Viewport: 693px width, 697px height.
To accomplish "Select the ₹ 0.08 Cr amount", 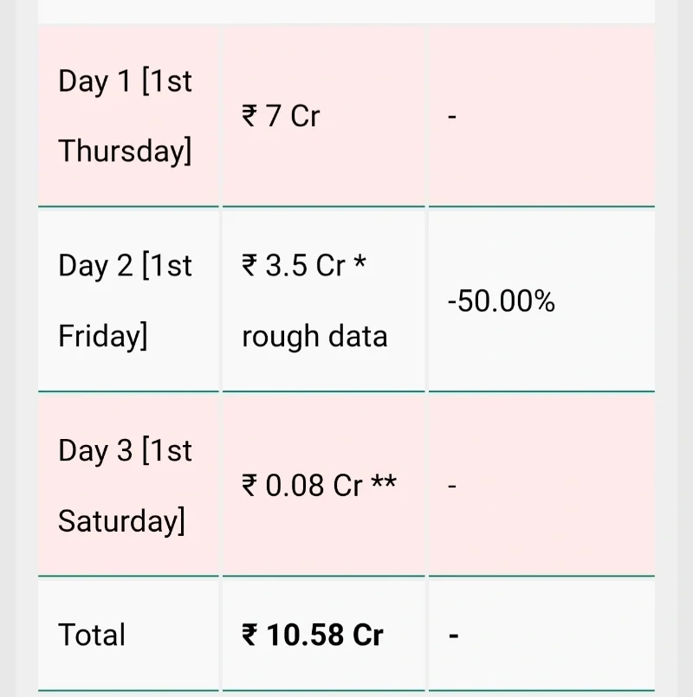I will 301,486.
